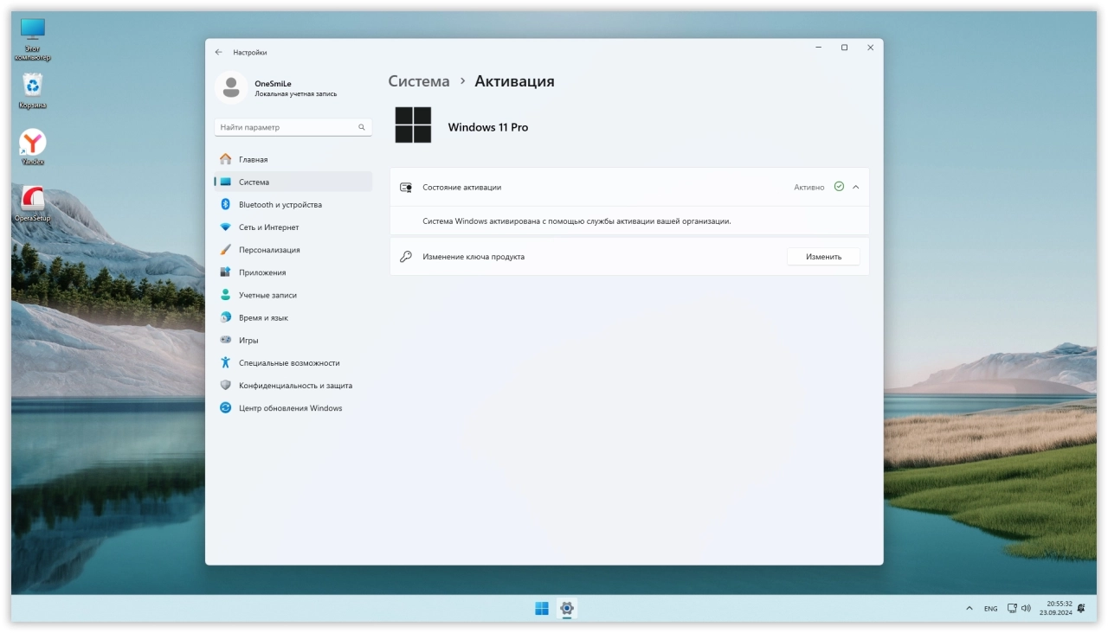Open the Главная section
This screenshot has height=633, width=1108.
pos(293,159)
